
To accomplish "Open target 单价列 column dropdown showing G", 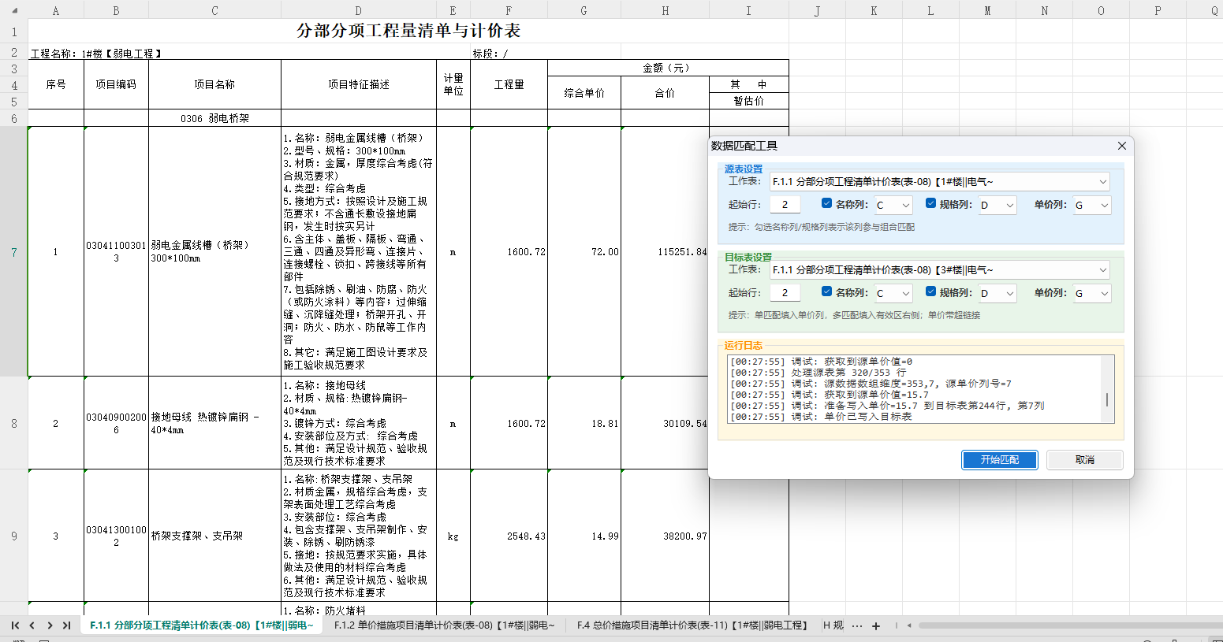I will (x=1091, y=293).
